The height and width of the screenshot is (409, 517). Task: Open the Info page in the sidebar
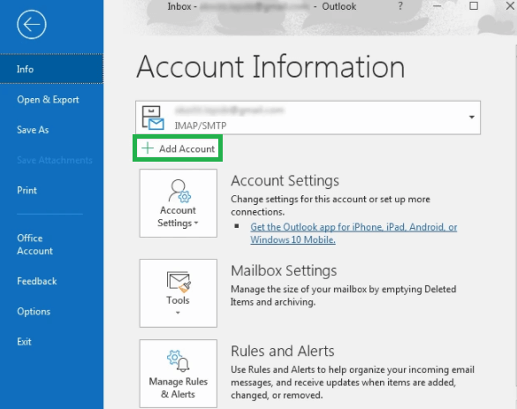pyautogui.click(x=51, y=69)
